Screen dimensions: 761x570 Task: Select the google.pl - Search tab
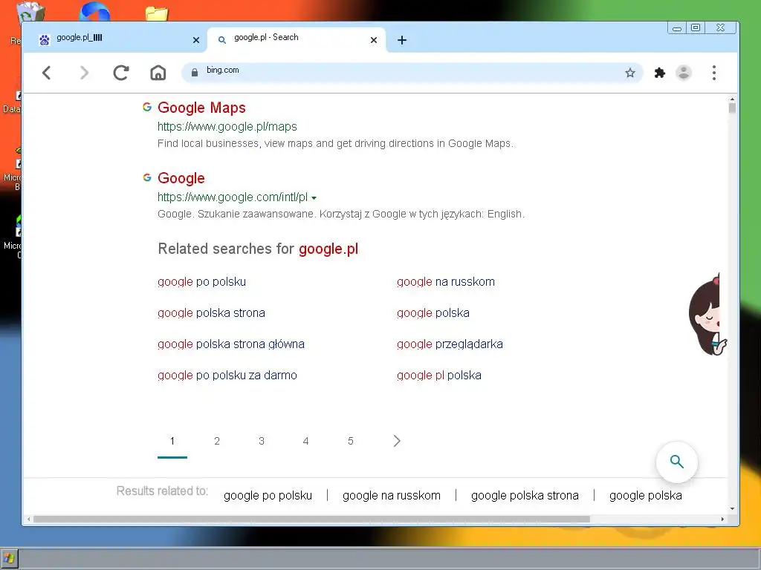[x=297, y=40]
